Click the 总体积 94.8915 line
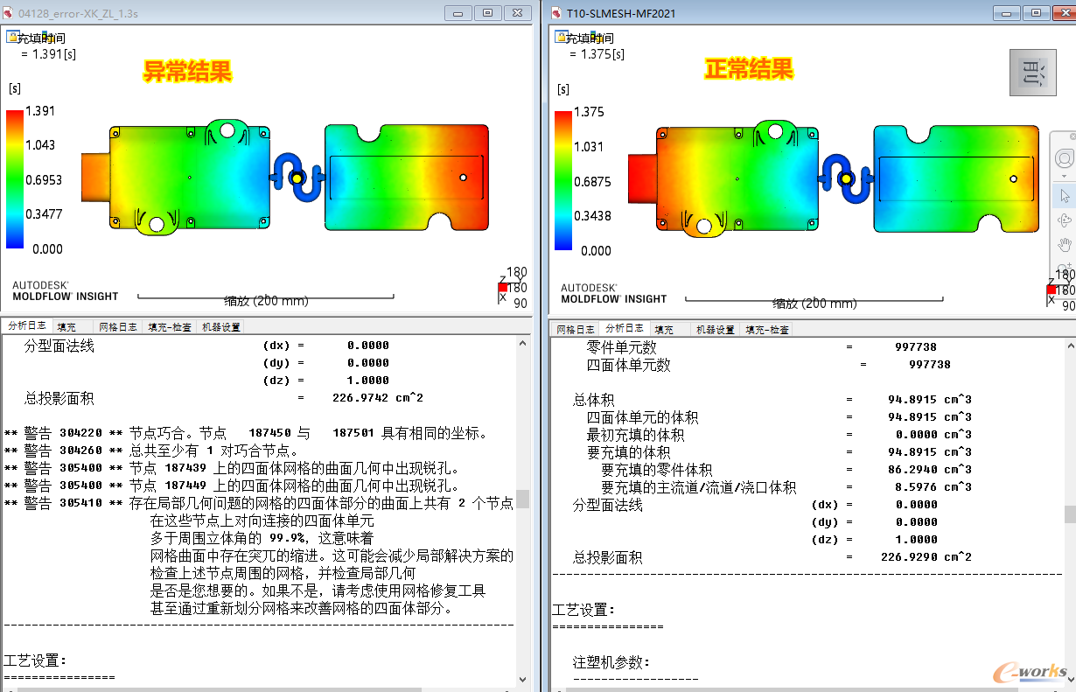Viewport: 1076px width, 692px height. [x=772, y=400]
